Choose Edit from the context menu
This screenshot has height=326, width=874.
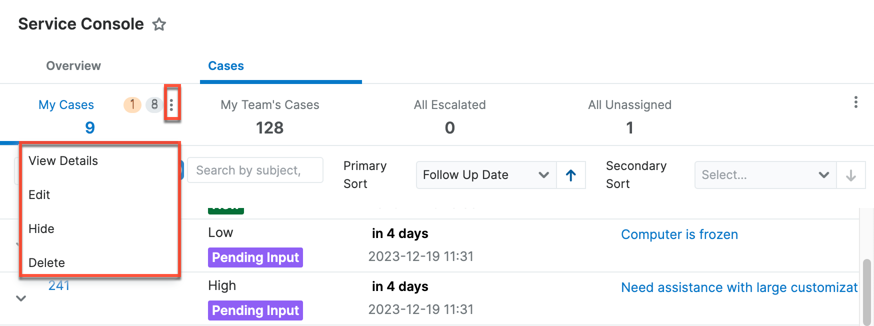(x=39, y=195)
